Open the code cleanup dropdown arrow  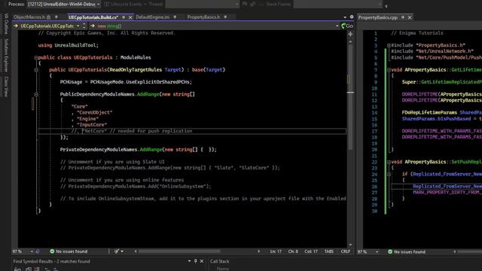click(122, 251)
